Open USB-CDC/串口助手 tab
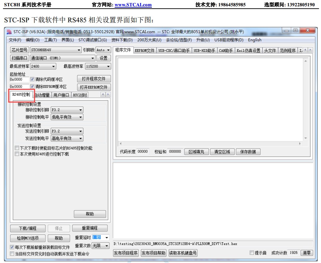Screen dimensions: 321x263 tap(174, 51)
